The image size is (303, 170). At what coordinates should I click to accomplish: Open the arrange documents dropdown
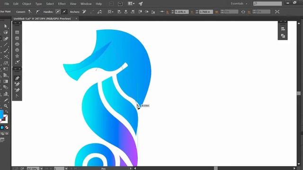coord(131,3)
